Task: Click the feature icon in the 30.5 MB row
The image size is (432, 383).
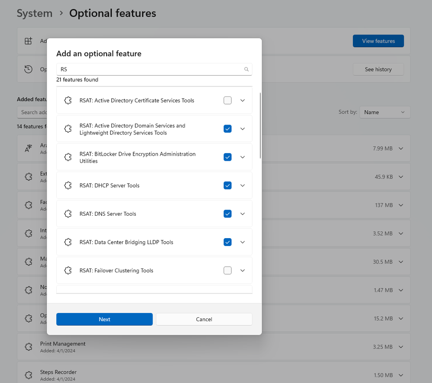Action: 29,262
